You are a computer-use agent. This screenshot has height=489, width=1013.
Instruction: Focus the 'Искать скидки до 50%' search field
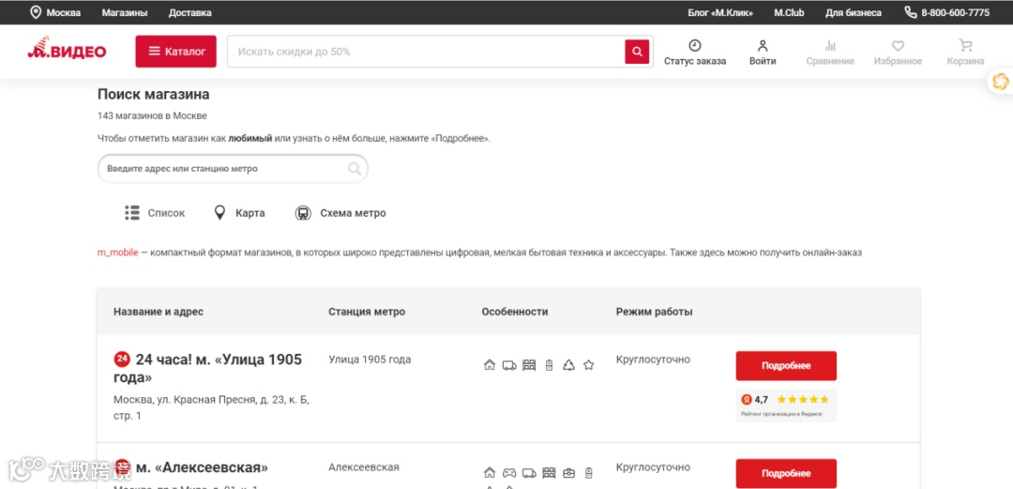coord(427,52)
